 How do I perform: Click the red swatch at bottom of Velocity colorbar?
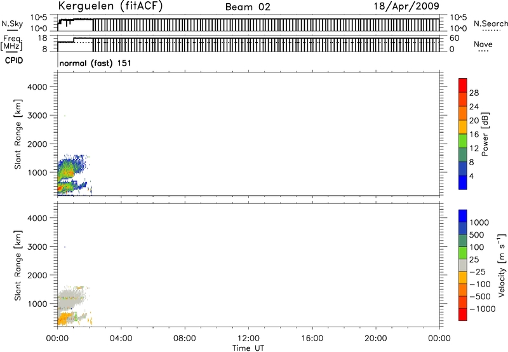(463, 315)
